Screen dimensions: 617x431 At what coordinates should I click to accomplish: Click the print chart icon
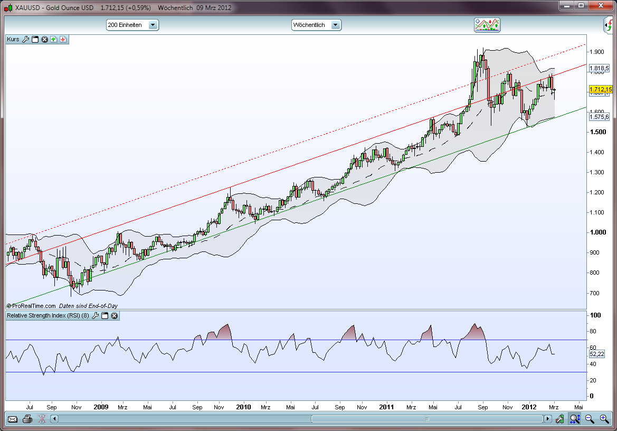pos(26,418)
